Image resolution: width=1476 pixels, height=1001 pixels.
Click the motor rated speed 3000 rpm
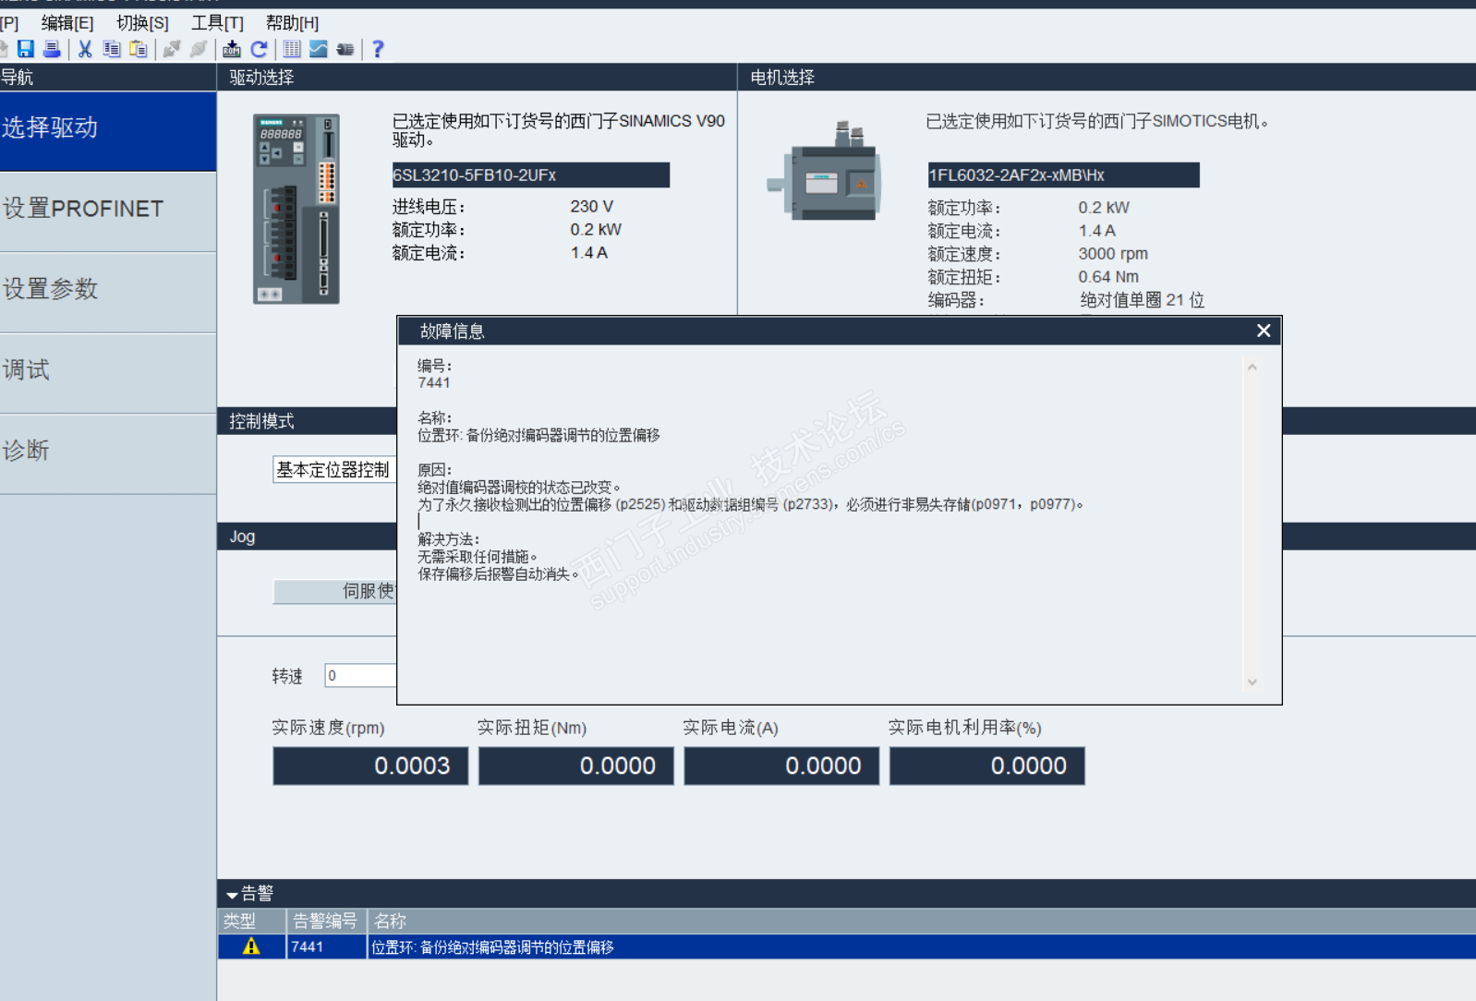click(x=1113, y=254)
